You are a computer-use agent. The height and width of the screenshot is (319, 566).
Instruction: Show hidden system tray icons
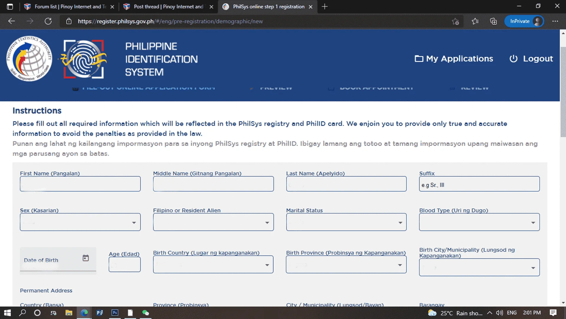point(490,313)
